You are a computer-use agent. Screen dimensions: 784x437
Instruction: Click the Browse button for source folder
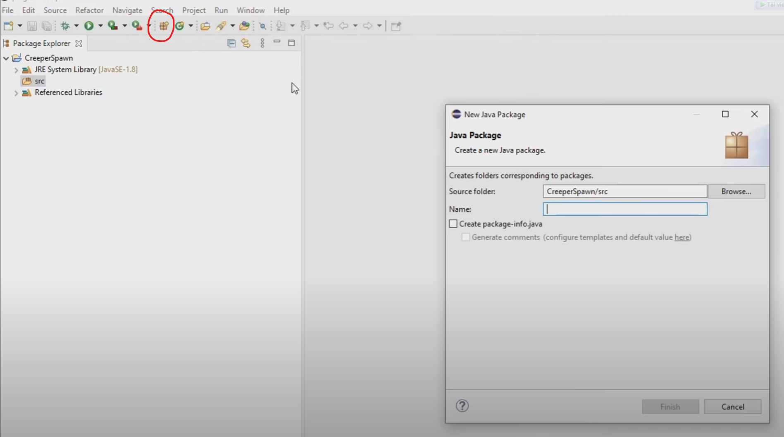pyautogui.click(x=736, y=191)
